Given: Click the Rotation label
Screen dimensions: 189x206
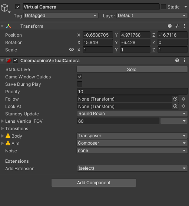Looking at the screenshot, I should 14,42.
